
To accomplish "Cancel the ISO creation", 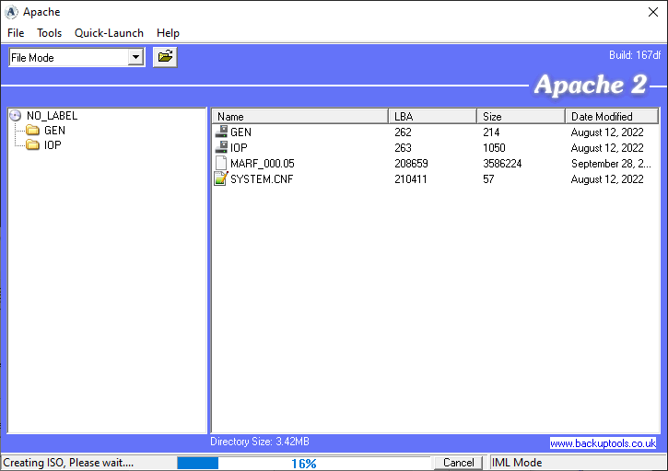I will point(458,463).
